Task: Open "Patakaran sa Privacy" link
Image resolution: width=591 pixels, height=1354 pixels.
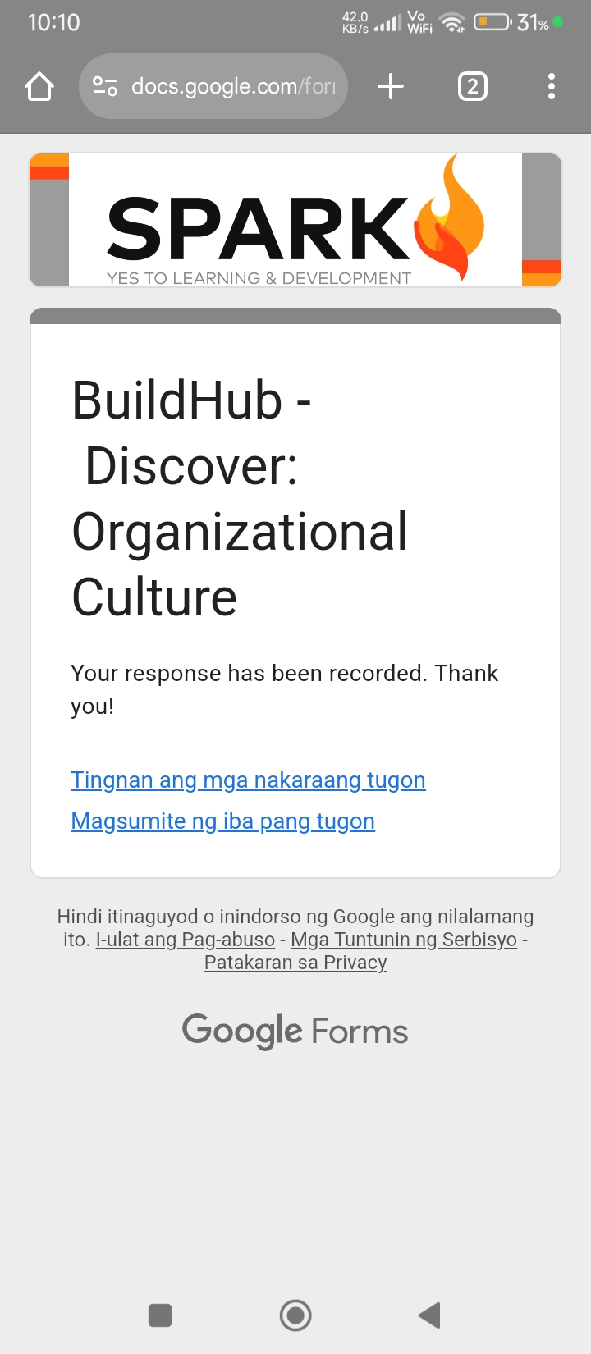Action: pos(295,963)
